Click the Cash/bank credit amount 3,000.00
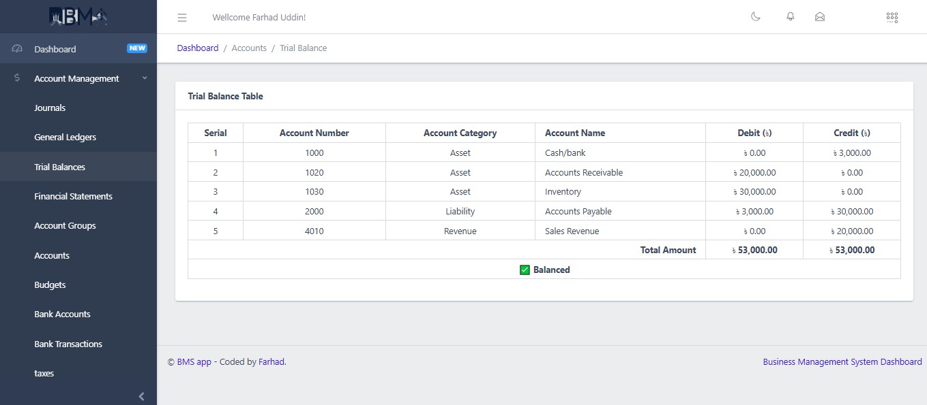927x405 pixels. (852, 153)
